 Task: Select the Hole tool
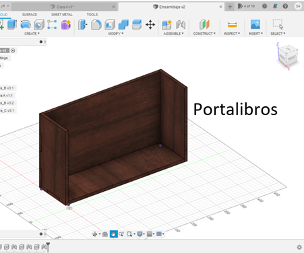click(39, 24)
